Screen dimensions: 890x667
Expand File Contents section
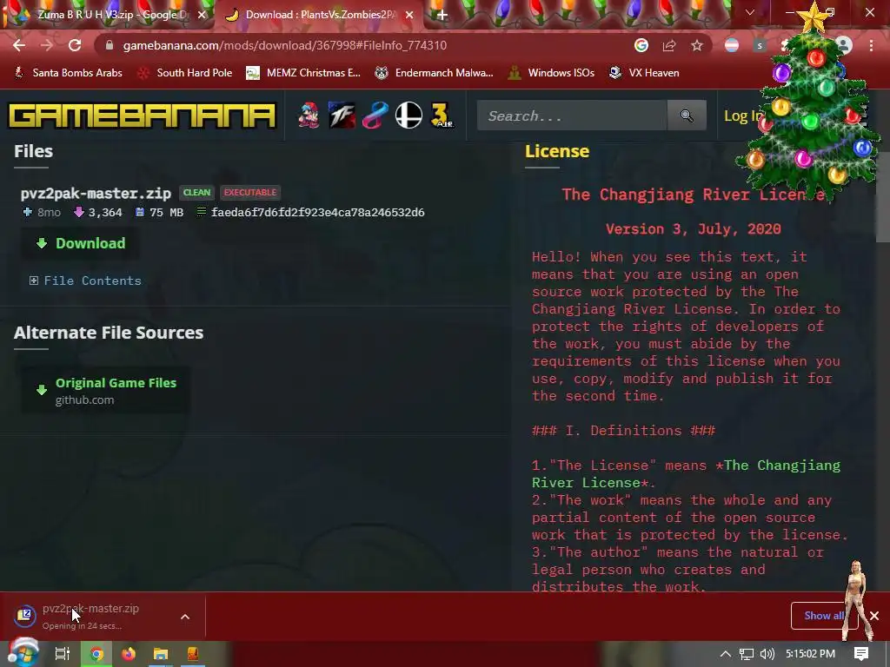[85, 281]
